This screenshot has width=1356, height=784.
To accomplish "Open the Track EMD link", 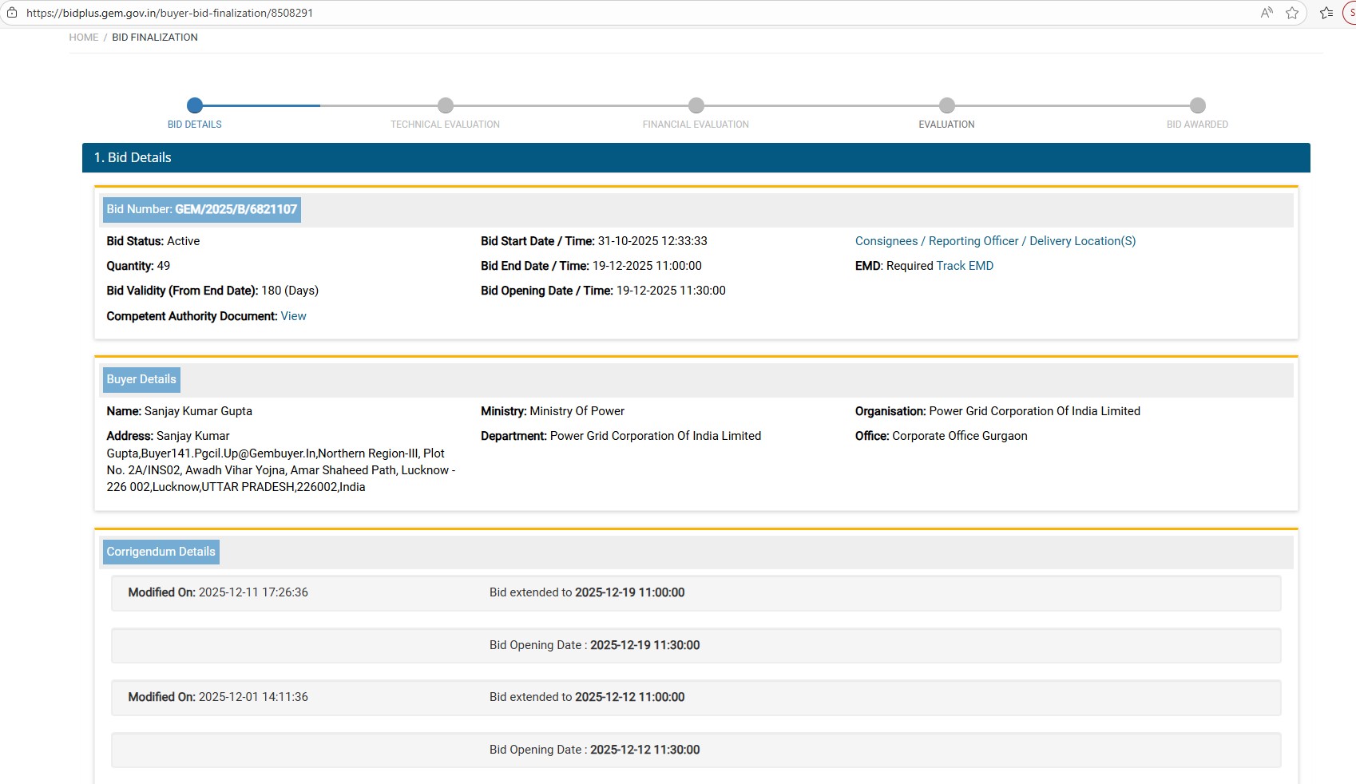I will point(965,266).
